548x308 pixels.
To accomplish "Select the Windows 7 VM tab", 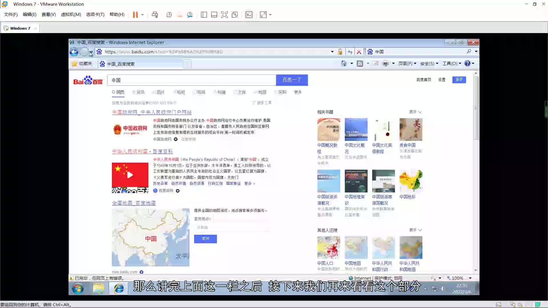I will [20, 28].
